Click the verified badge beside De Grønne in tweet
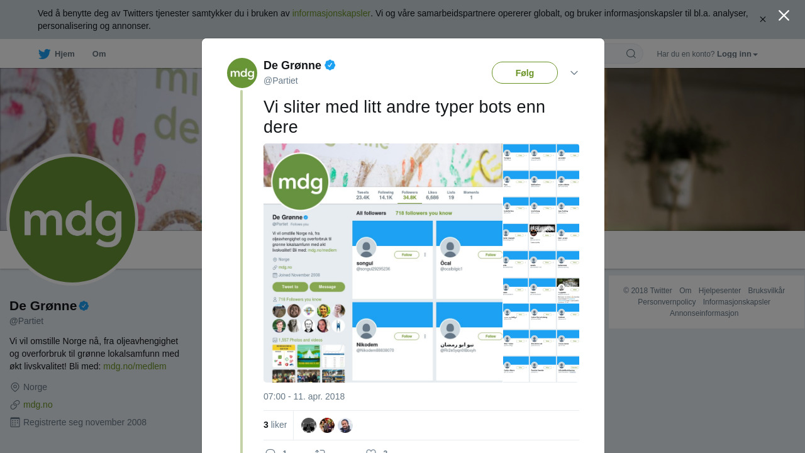Image resolution: width=805 pixels, height=453 pixels. coord(330,65)
